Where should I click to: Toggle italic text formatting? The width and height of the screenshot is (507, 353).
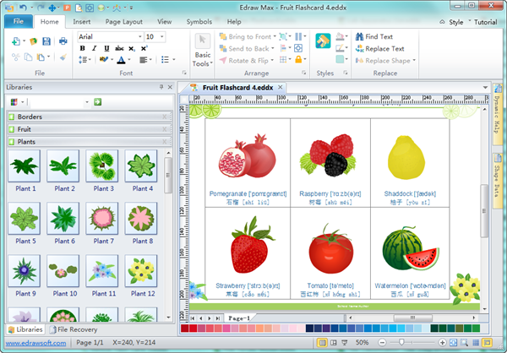[95, 49]
